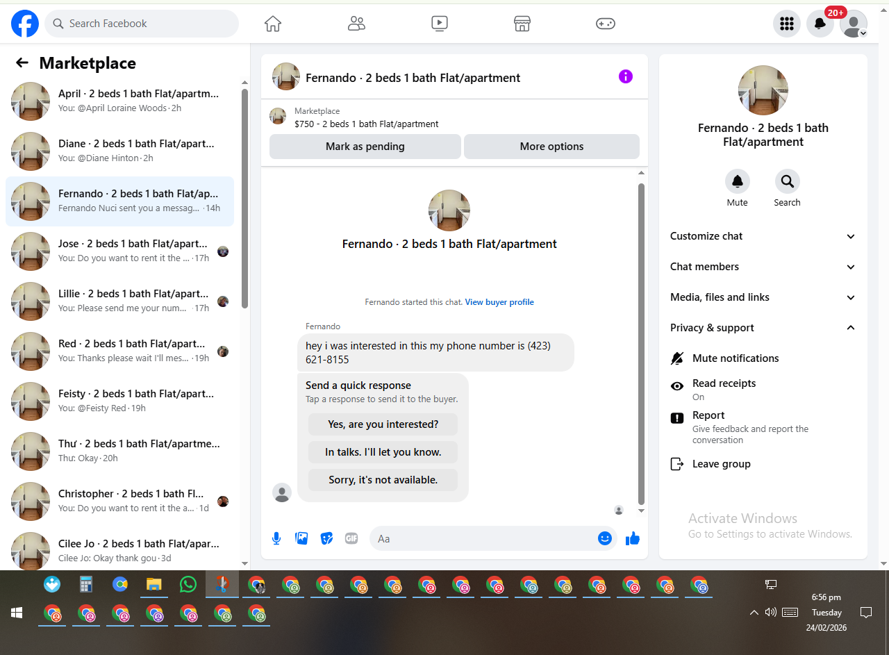Open the Christopher conversation

(x=119, y=501)
